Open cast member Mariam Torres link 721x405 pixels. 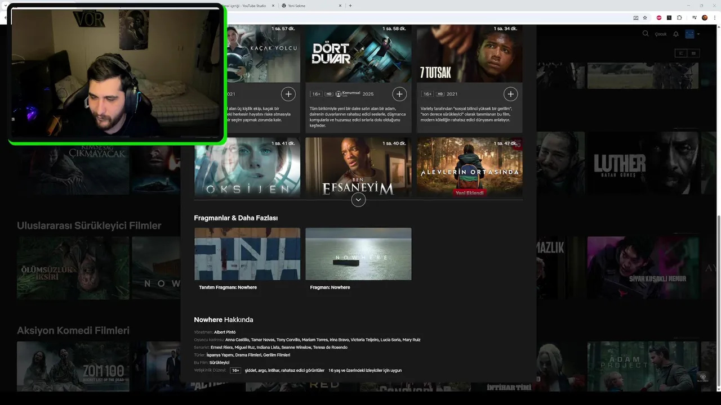pyautogui.click(x=315, y=340)
